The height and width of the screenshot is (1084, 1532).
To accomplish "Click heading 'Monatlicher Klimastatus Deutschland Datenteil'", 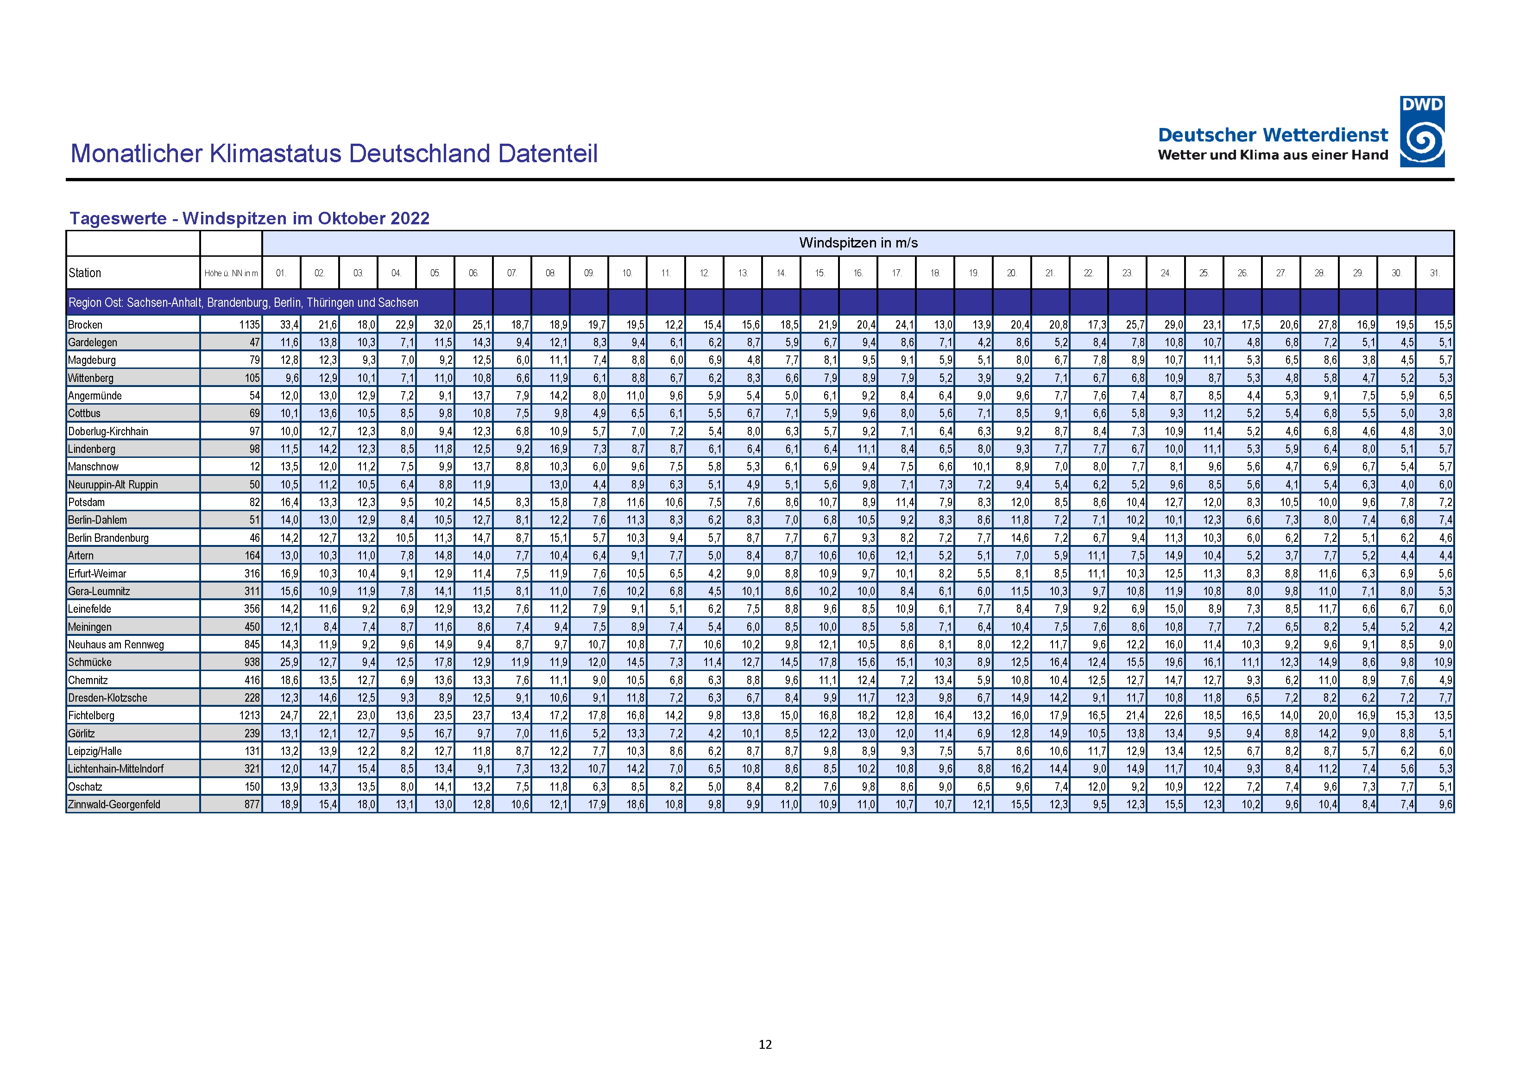I will (x=334, y=153).
